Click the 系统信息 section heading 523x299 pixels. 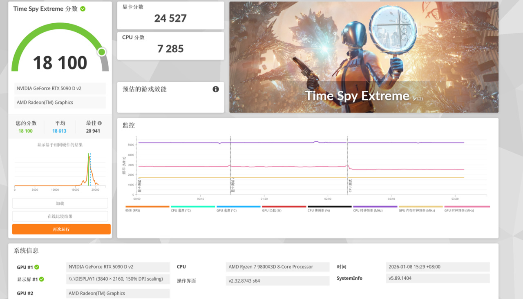click(26, 251)
